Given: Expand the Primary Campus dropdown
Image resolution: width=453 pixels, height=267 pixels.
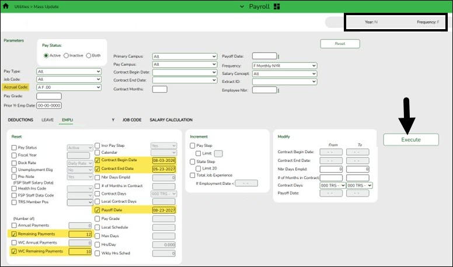Looking at the screenshot, I should pyautogui.click(x=184, y=57).
